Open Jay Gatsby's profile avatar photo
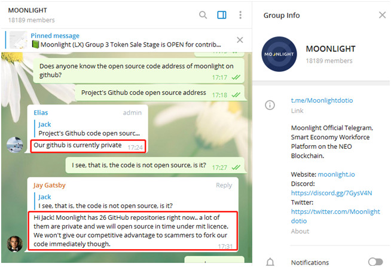 click(x=15, y=244)
